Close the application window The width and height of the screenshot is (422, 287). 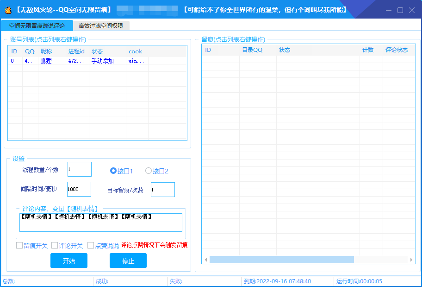(x=412, y=10)
